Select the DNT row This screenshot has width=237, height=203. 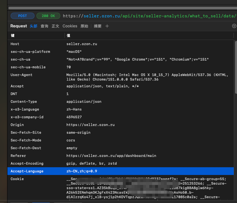click(121, 94)
